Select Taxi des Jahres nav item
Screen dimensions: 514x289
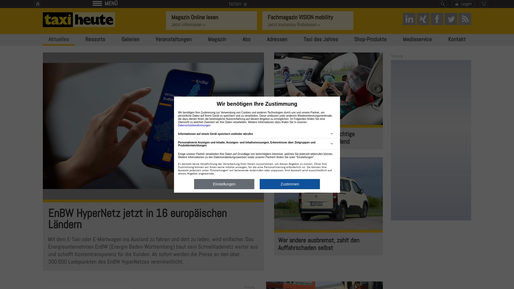click(321, 40)
